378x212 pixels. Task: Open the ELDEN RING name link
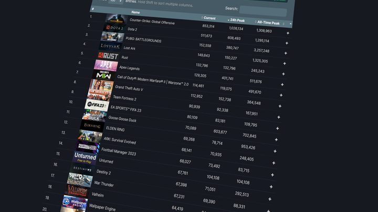pos(115,129)
